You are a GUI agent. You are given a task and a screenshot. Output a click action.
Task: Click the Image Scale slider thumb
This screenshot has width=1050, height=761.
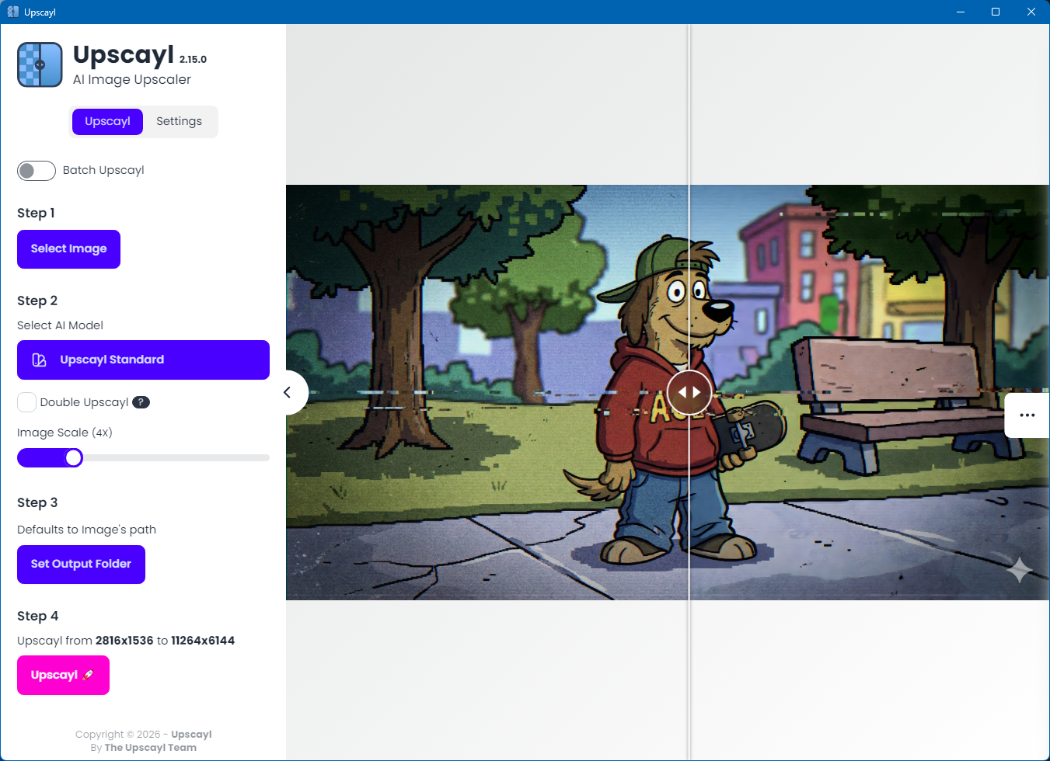(x=74, y=458)
